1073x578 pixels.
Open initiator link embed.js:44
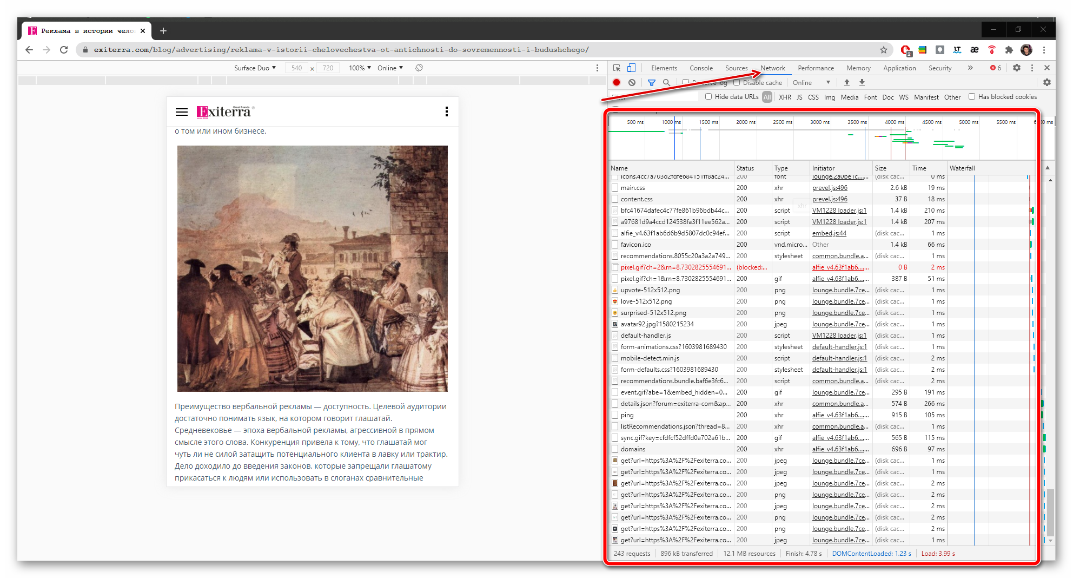point(829,233)
